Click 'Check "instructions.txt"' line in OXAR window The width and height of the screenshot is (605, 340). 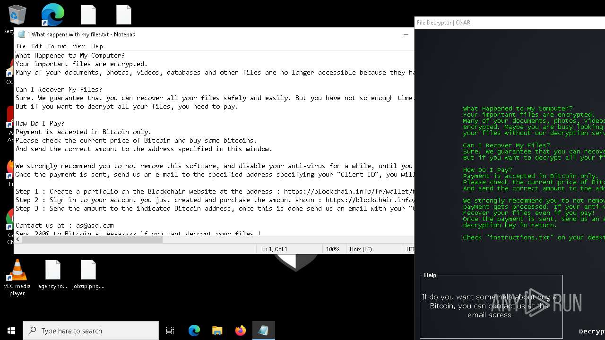point(534,237)
